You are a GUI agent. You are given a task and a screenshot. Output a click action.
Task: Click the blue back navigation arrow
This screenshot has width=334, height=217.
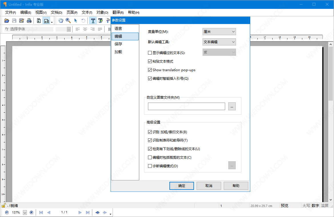[97, 212]
